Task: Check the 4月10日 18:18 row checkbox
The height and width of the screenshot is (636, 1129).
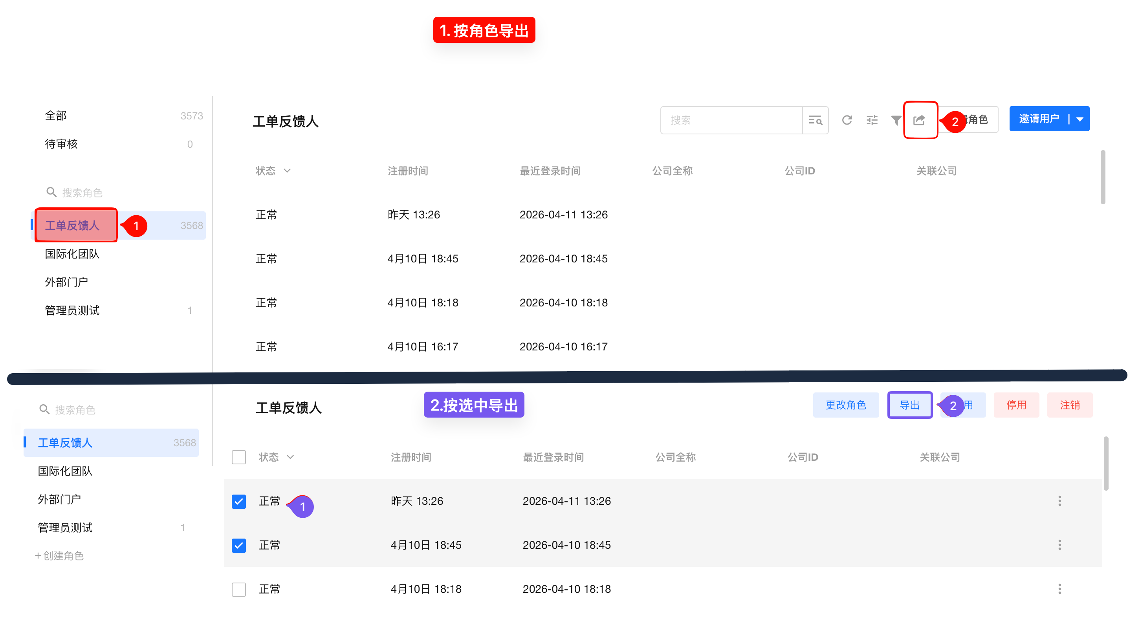Action: 239,590
